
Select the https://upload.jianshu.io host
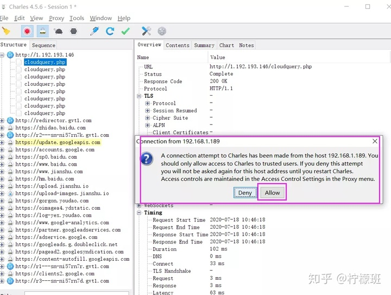point(52,186)
